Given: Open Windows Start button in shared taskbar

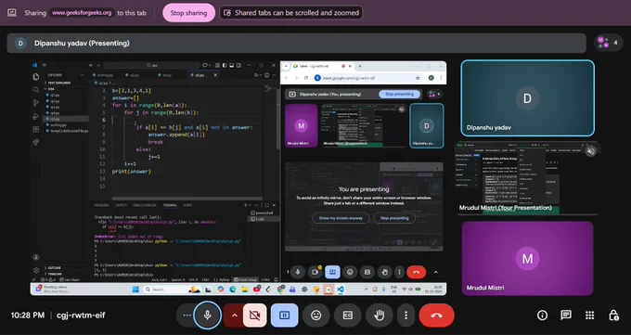Looking at the screenshot, I should [x=135, y=290].
